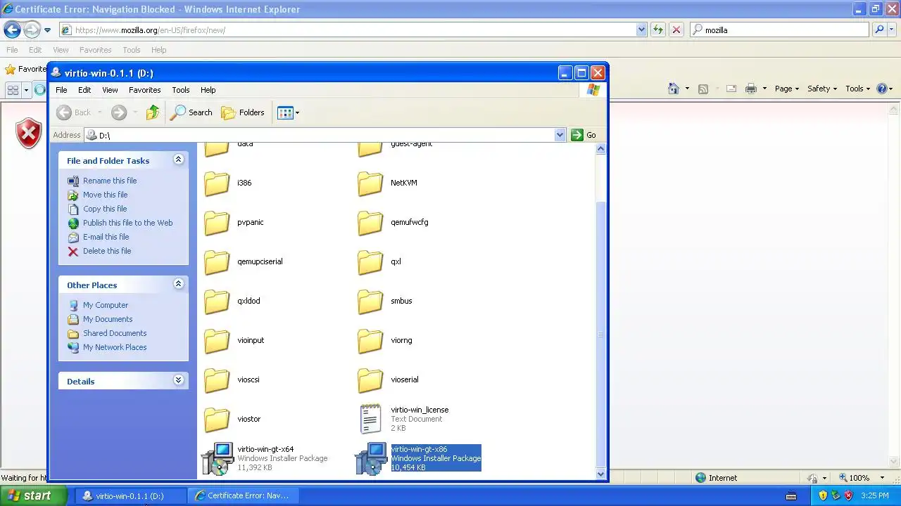Select the pvpanic folder icon
This screenshot has width=901, height=506.
click(217, 222)
